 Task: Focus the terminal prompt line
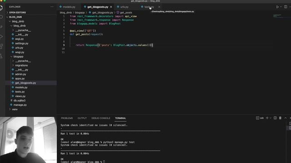point(83,162)
